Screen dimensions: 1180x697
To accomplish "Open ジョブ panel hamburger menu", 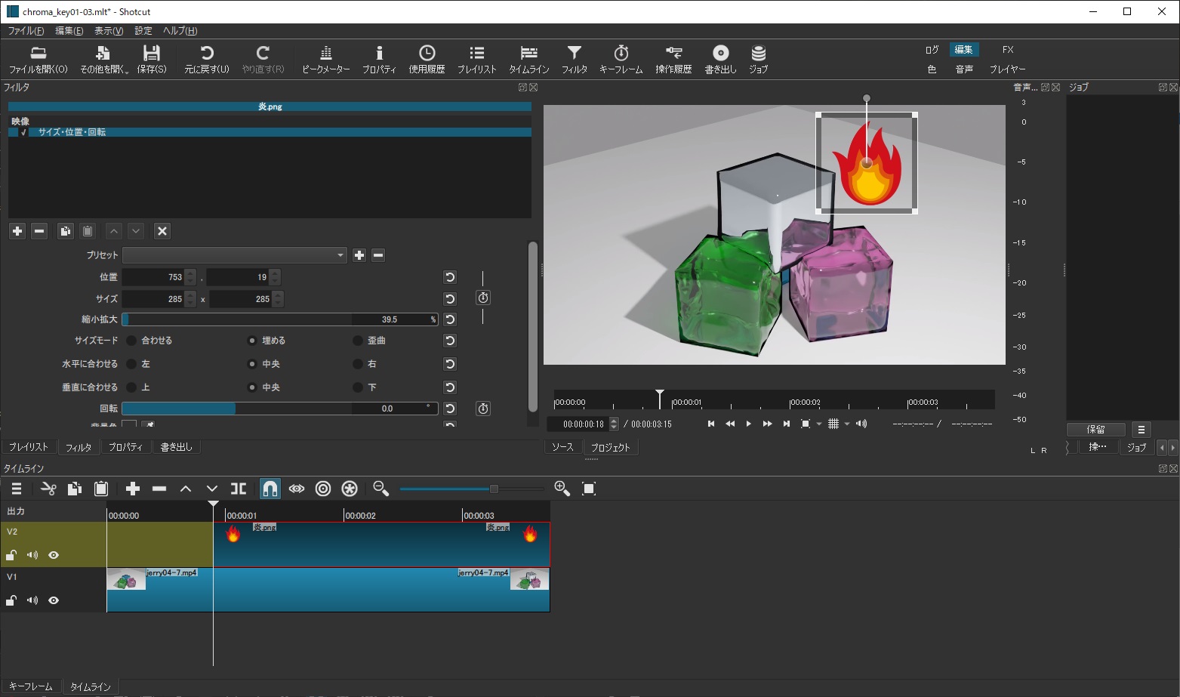I will pos(1141,430).
